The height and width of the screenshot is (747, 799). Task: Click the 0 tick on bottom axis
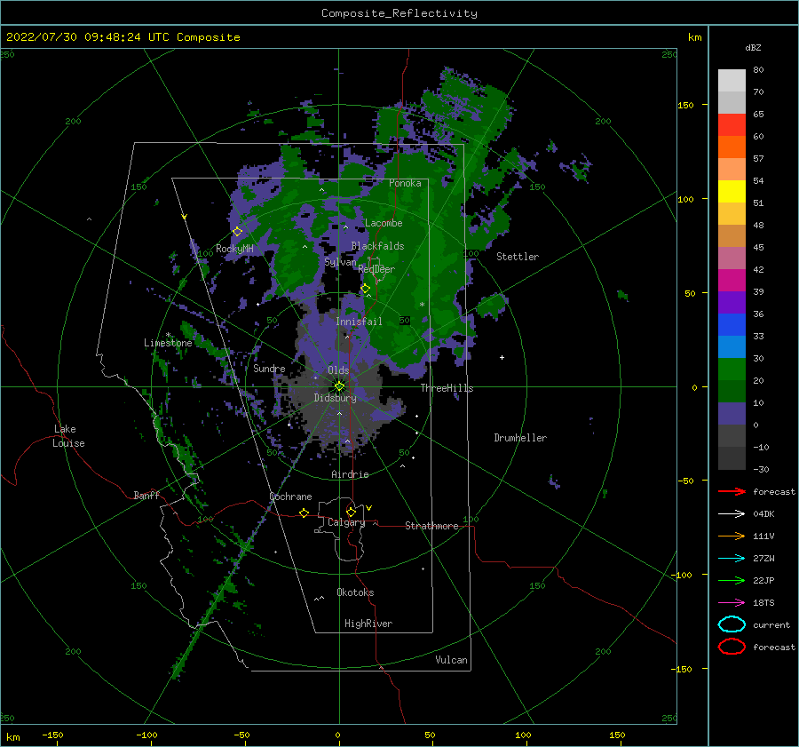337,735
